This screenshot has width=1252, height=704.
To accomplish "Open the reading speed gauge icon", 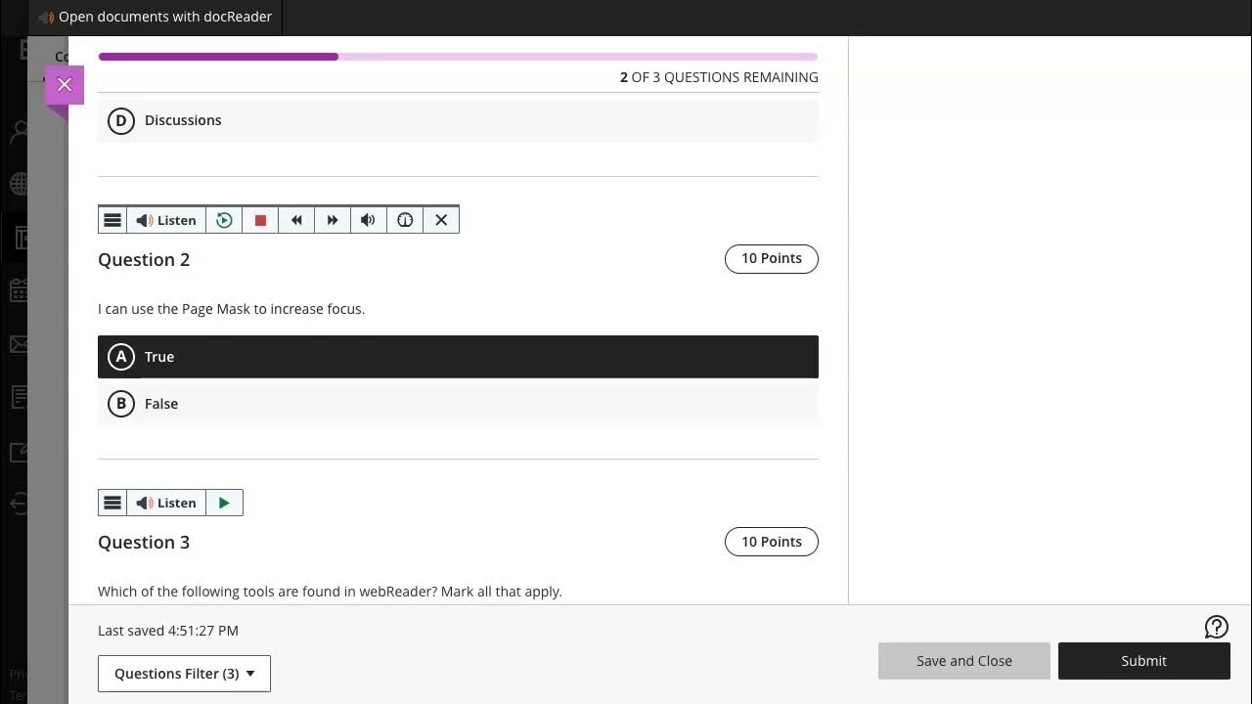I will pyautogui.click(x=405, y=220).
